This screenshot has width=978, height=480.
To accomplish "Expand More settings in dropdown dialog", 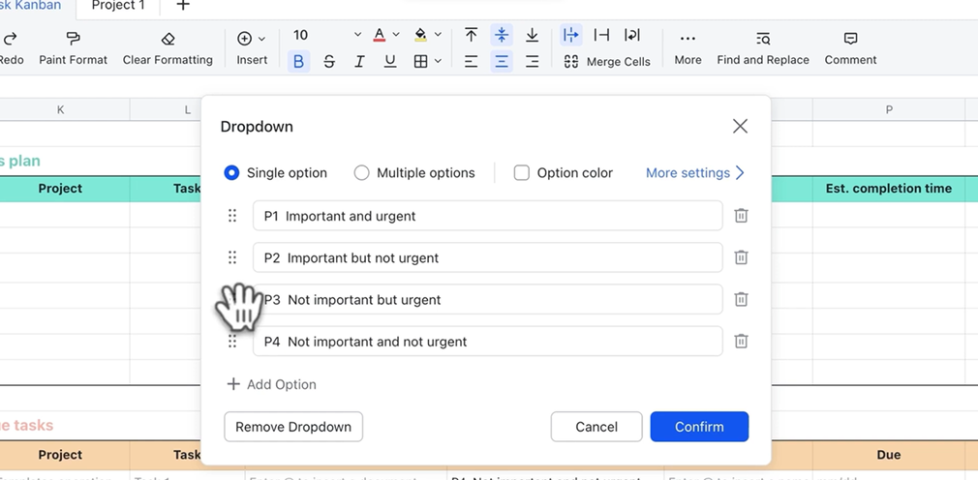I will coord(695,173).
